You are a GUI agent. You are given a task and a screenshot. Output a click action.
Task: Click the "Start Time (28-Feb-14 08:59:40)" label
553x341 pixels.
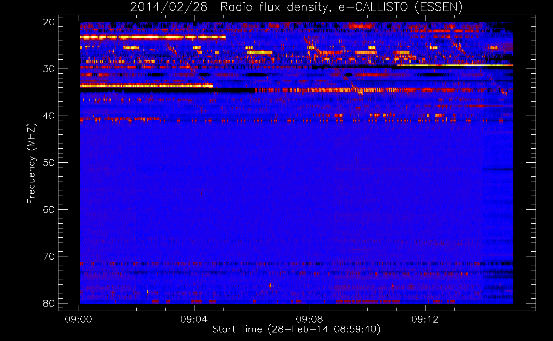(296, 329)
